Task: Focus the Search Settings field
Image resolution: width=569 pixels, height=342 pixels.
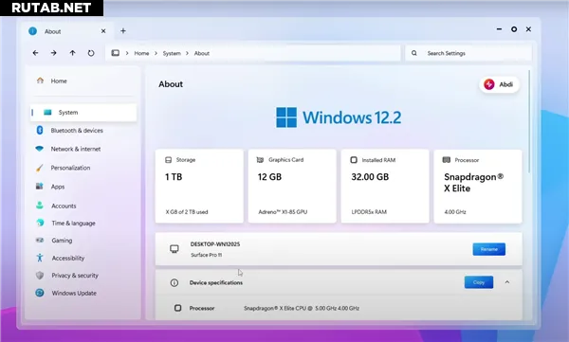Action: [468, 53]
